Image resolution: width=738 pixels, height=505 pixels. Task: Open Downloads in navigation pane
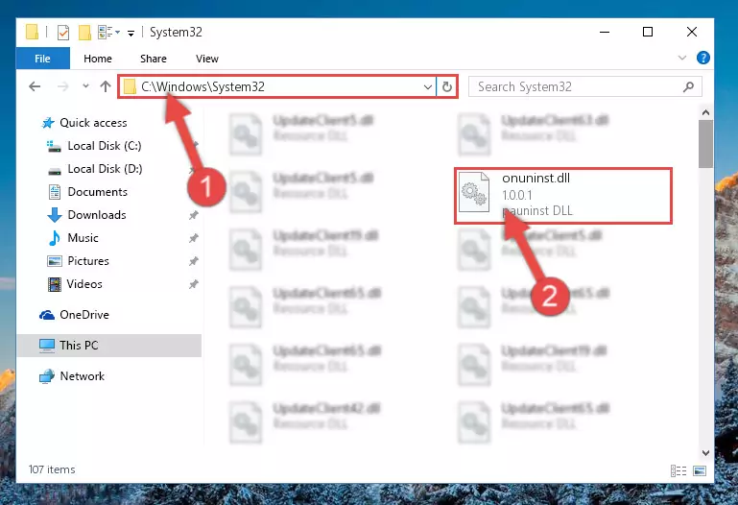(97, 215)
